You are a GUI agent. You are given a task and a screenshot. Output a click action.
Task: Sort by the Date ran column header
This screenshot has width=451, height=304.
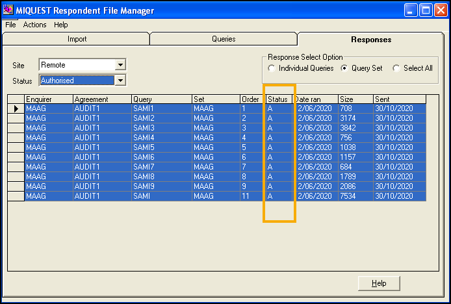316,99
